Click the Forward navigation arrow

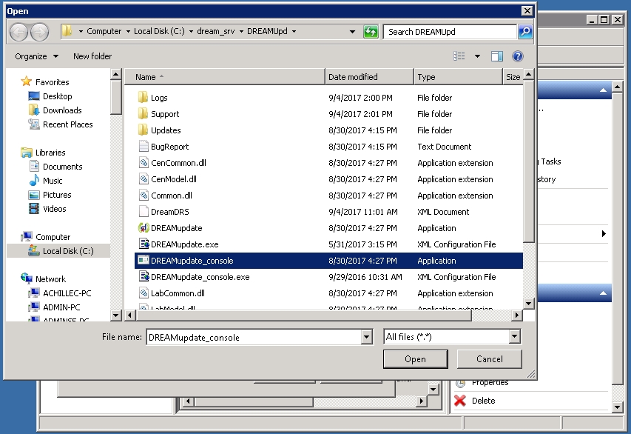point(39,32)
